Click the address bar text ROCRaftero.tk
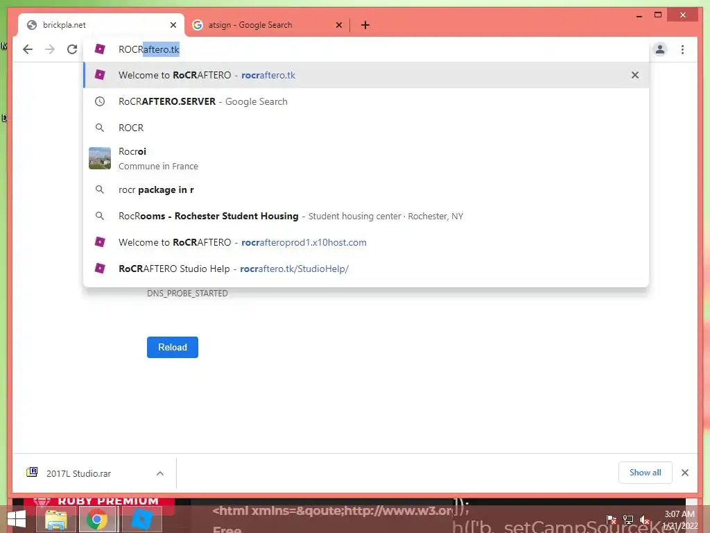The width and height of the screenshot is (710, 533). pos(149,49)
